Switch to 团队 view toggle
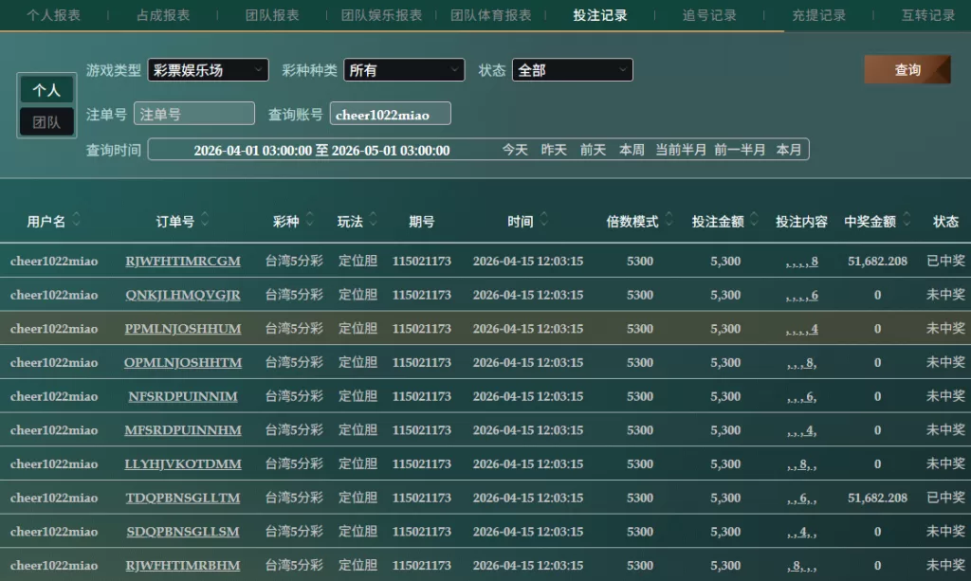971x581 pixels. click(x=46, y=122)
